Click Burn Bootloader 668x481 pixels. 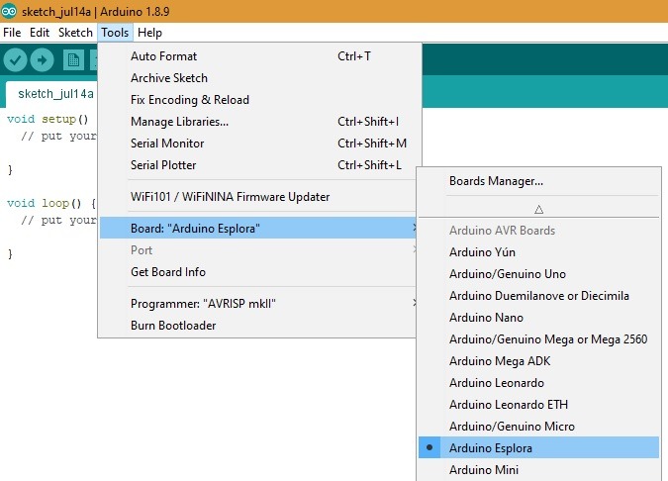click(257, 326)
